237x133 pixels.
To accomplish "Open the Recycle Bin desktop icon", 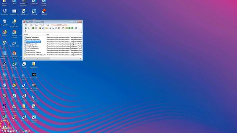I will coord(4,23).
